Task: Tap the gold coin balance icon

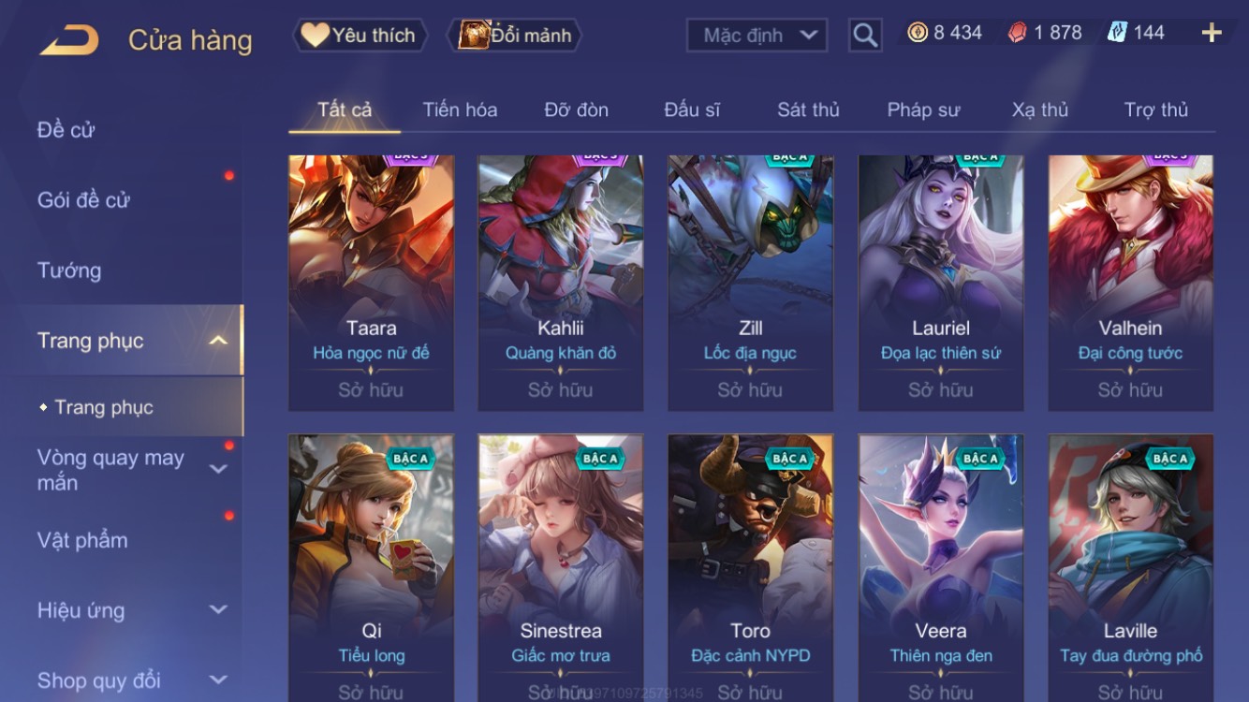Action: pos(918,33)
